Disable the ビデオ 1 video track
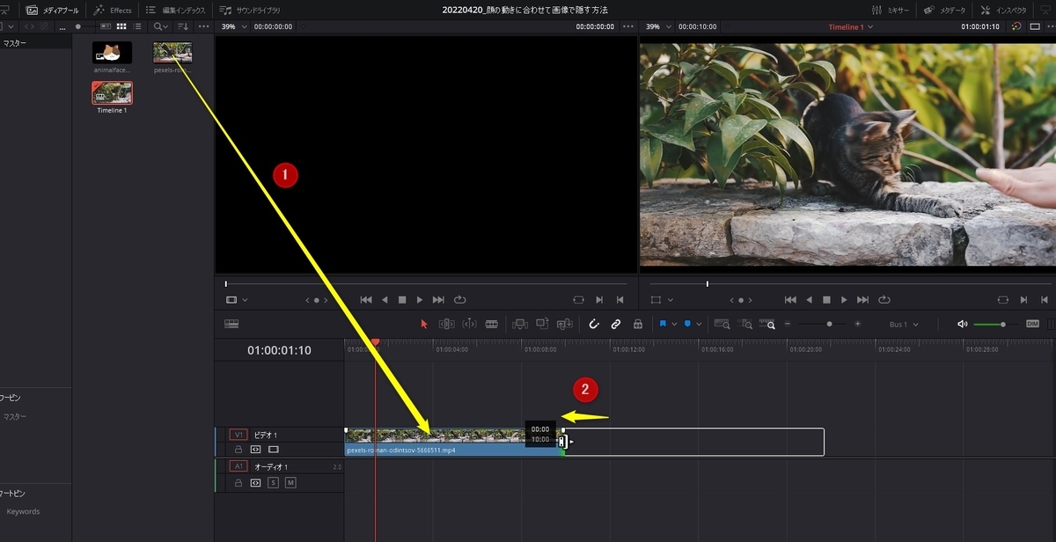The image size is (1056, 542). click(274, 449)
